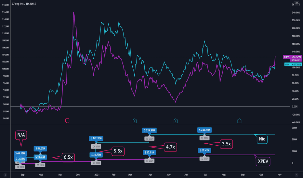The height and width of the screenshot is (178, 303).
Task: Click the 0.00% label on the right scale
Action: (x=295, y=106)
